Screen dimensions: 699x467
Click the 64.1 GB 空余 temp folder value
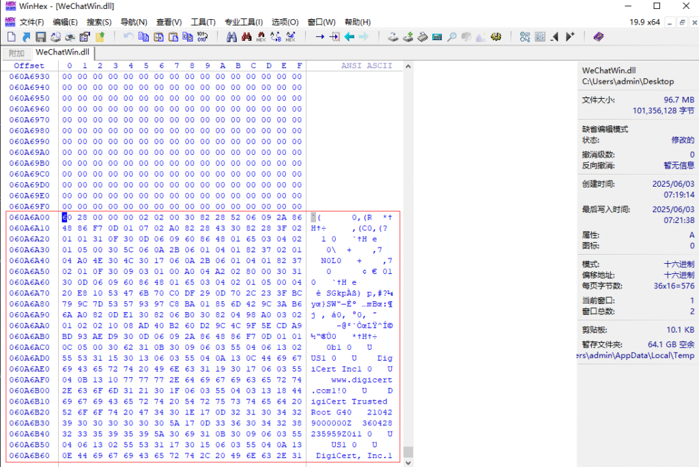(671, 344)
